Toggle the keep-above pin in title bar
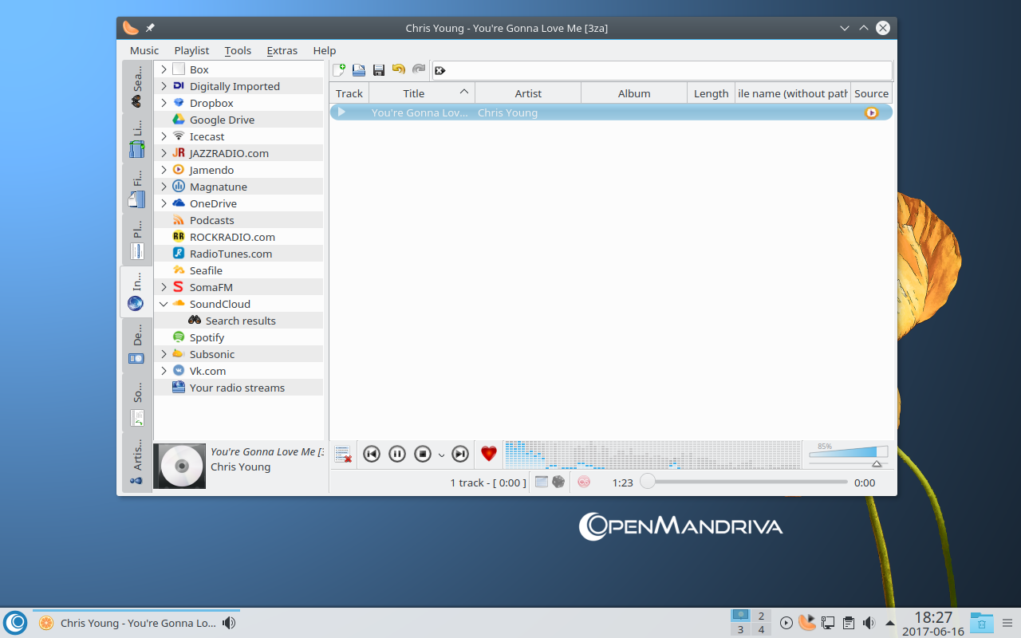 [150, 28]
